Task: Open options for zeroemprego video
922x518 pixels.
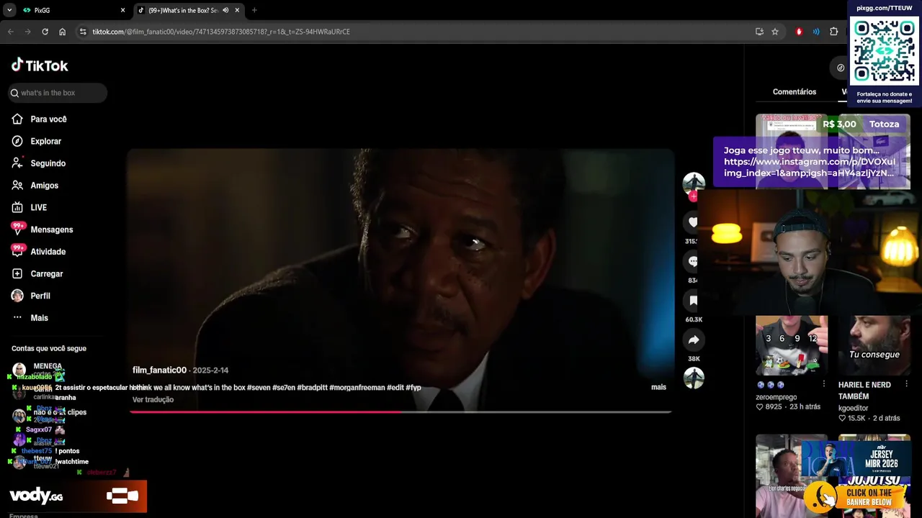Action: point(824,385)
